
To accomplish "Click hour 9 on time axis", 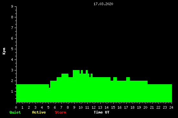I will coord(74,107).
